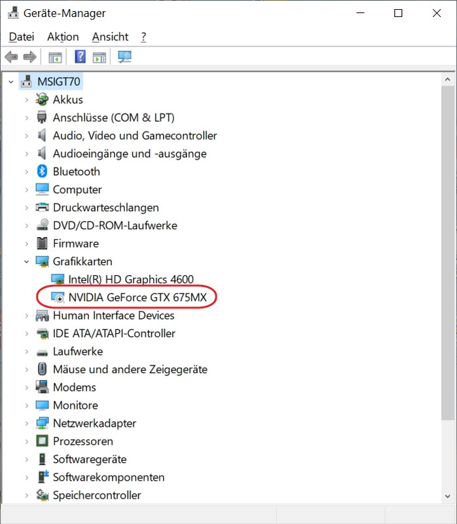Minimize the Geräte-Manager window

(361, 13)
